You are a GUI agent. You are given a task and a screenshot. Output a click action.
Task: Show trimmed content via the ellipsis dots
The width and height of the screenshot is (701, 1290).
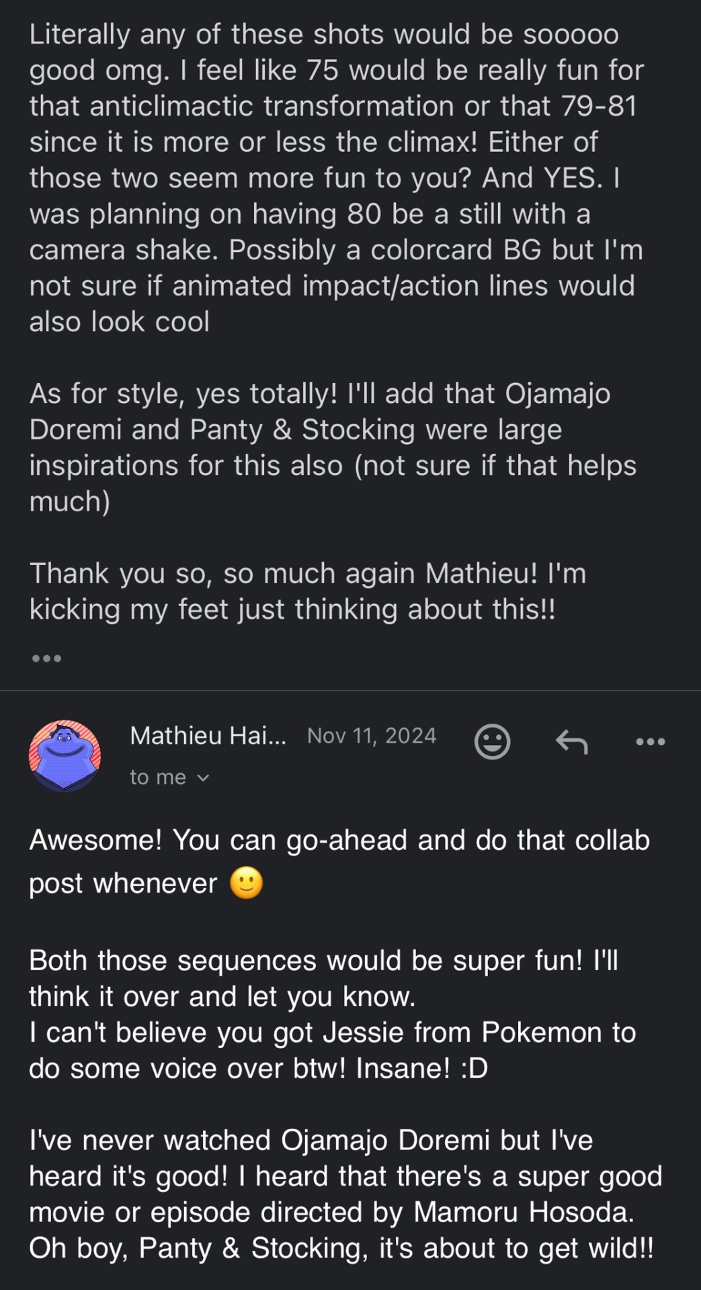pos(46,658)
